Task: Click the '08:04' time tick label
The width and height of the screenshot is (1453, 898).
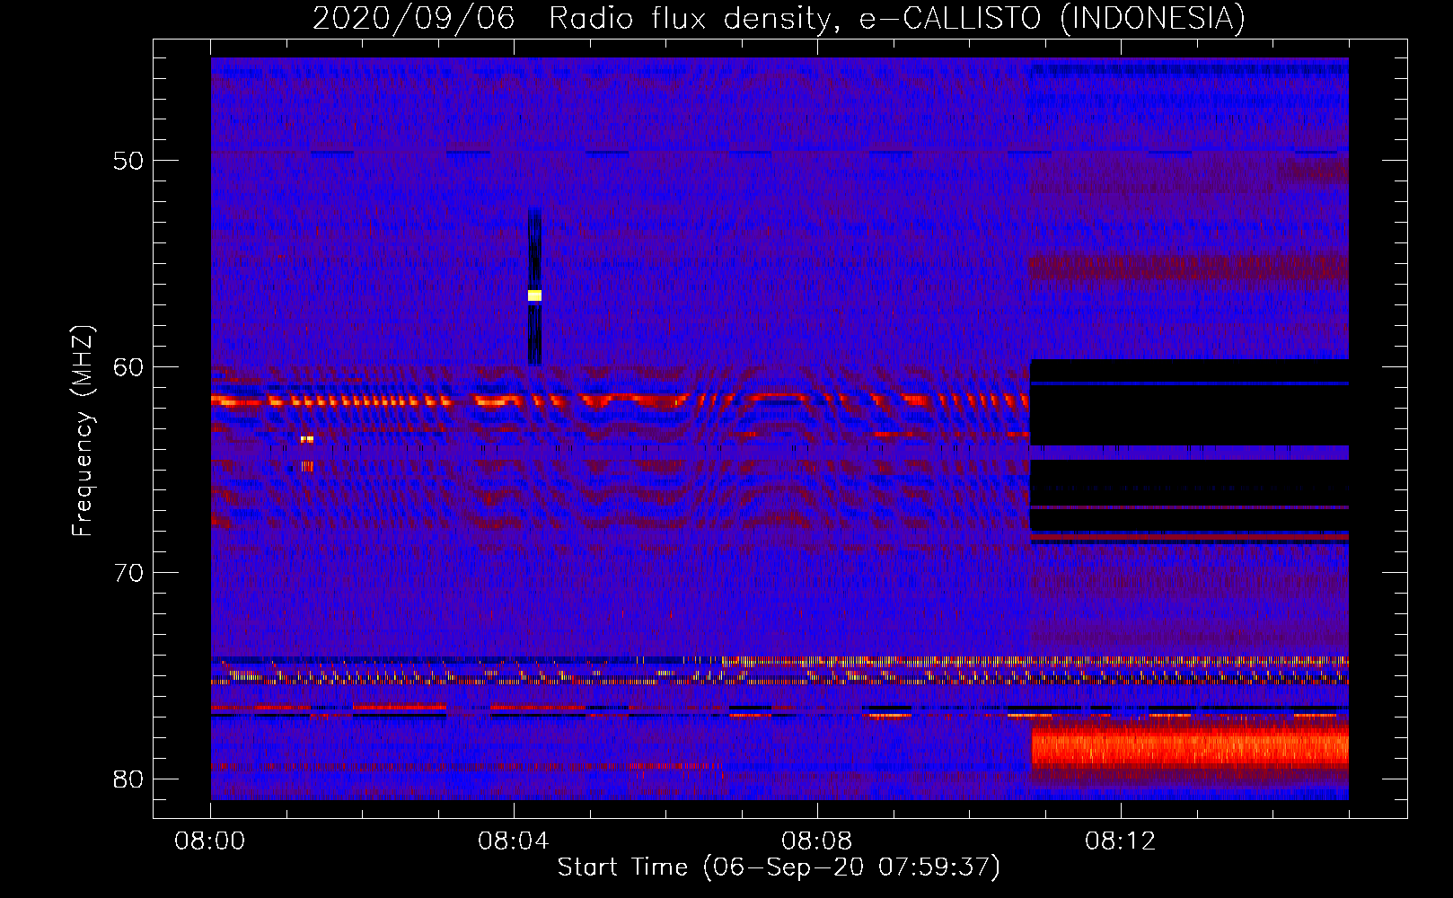Action: click(x=514, y=841)
